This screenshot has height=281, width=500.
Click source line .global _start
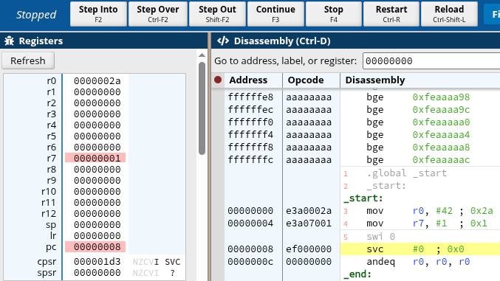point(406,173)
